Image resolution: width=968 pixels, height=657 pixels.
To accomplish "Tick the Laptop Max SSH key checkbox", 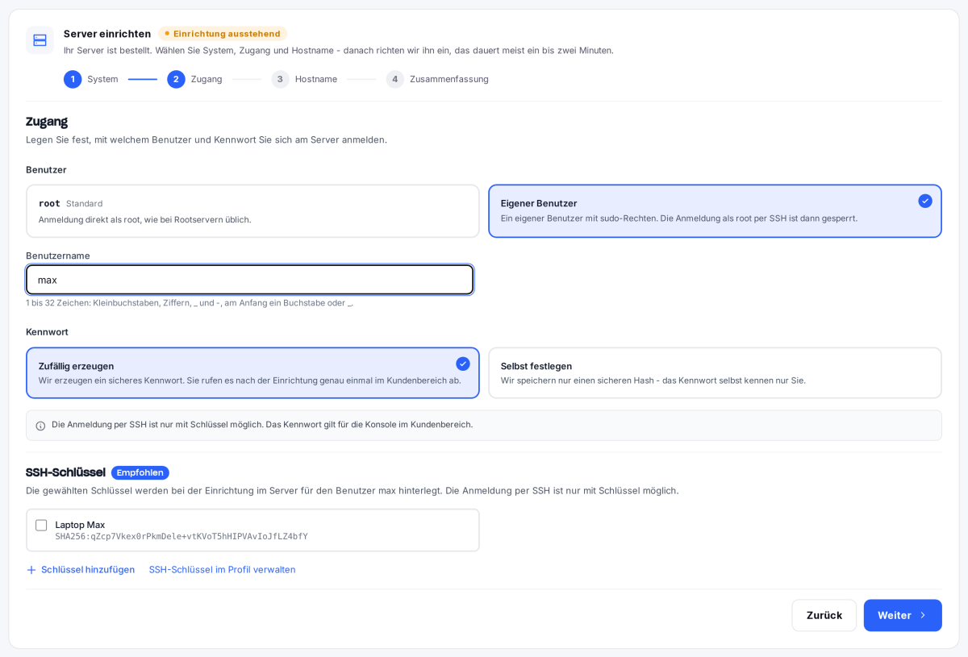I will tap(41, 525).
